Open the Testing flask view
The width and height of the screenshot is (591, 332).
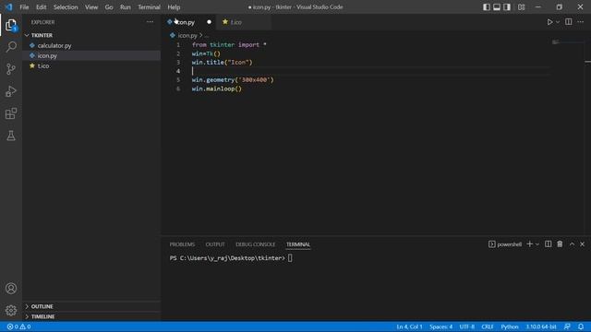11,136
